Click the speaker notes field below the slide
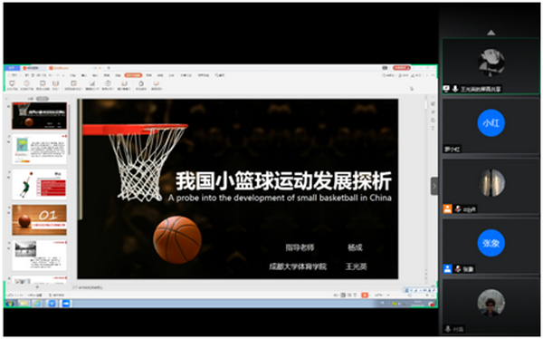This screenshot has width=543, height=339. [x=235, y=287]
